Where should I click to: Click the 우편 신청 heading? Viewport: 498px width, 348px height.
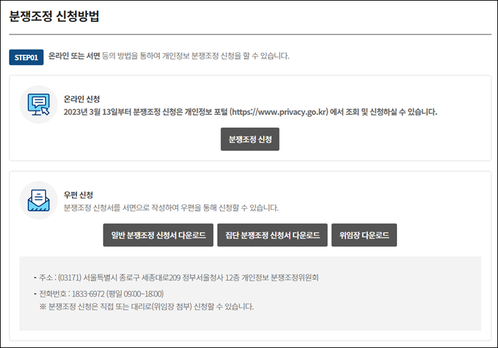78,195
